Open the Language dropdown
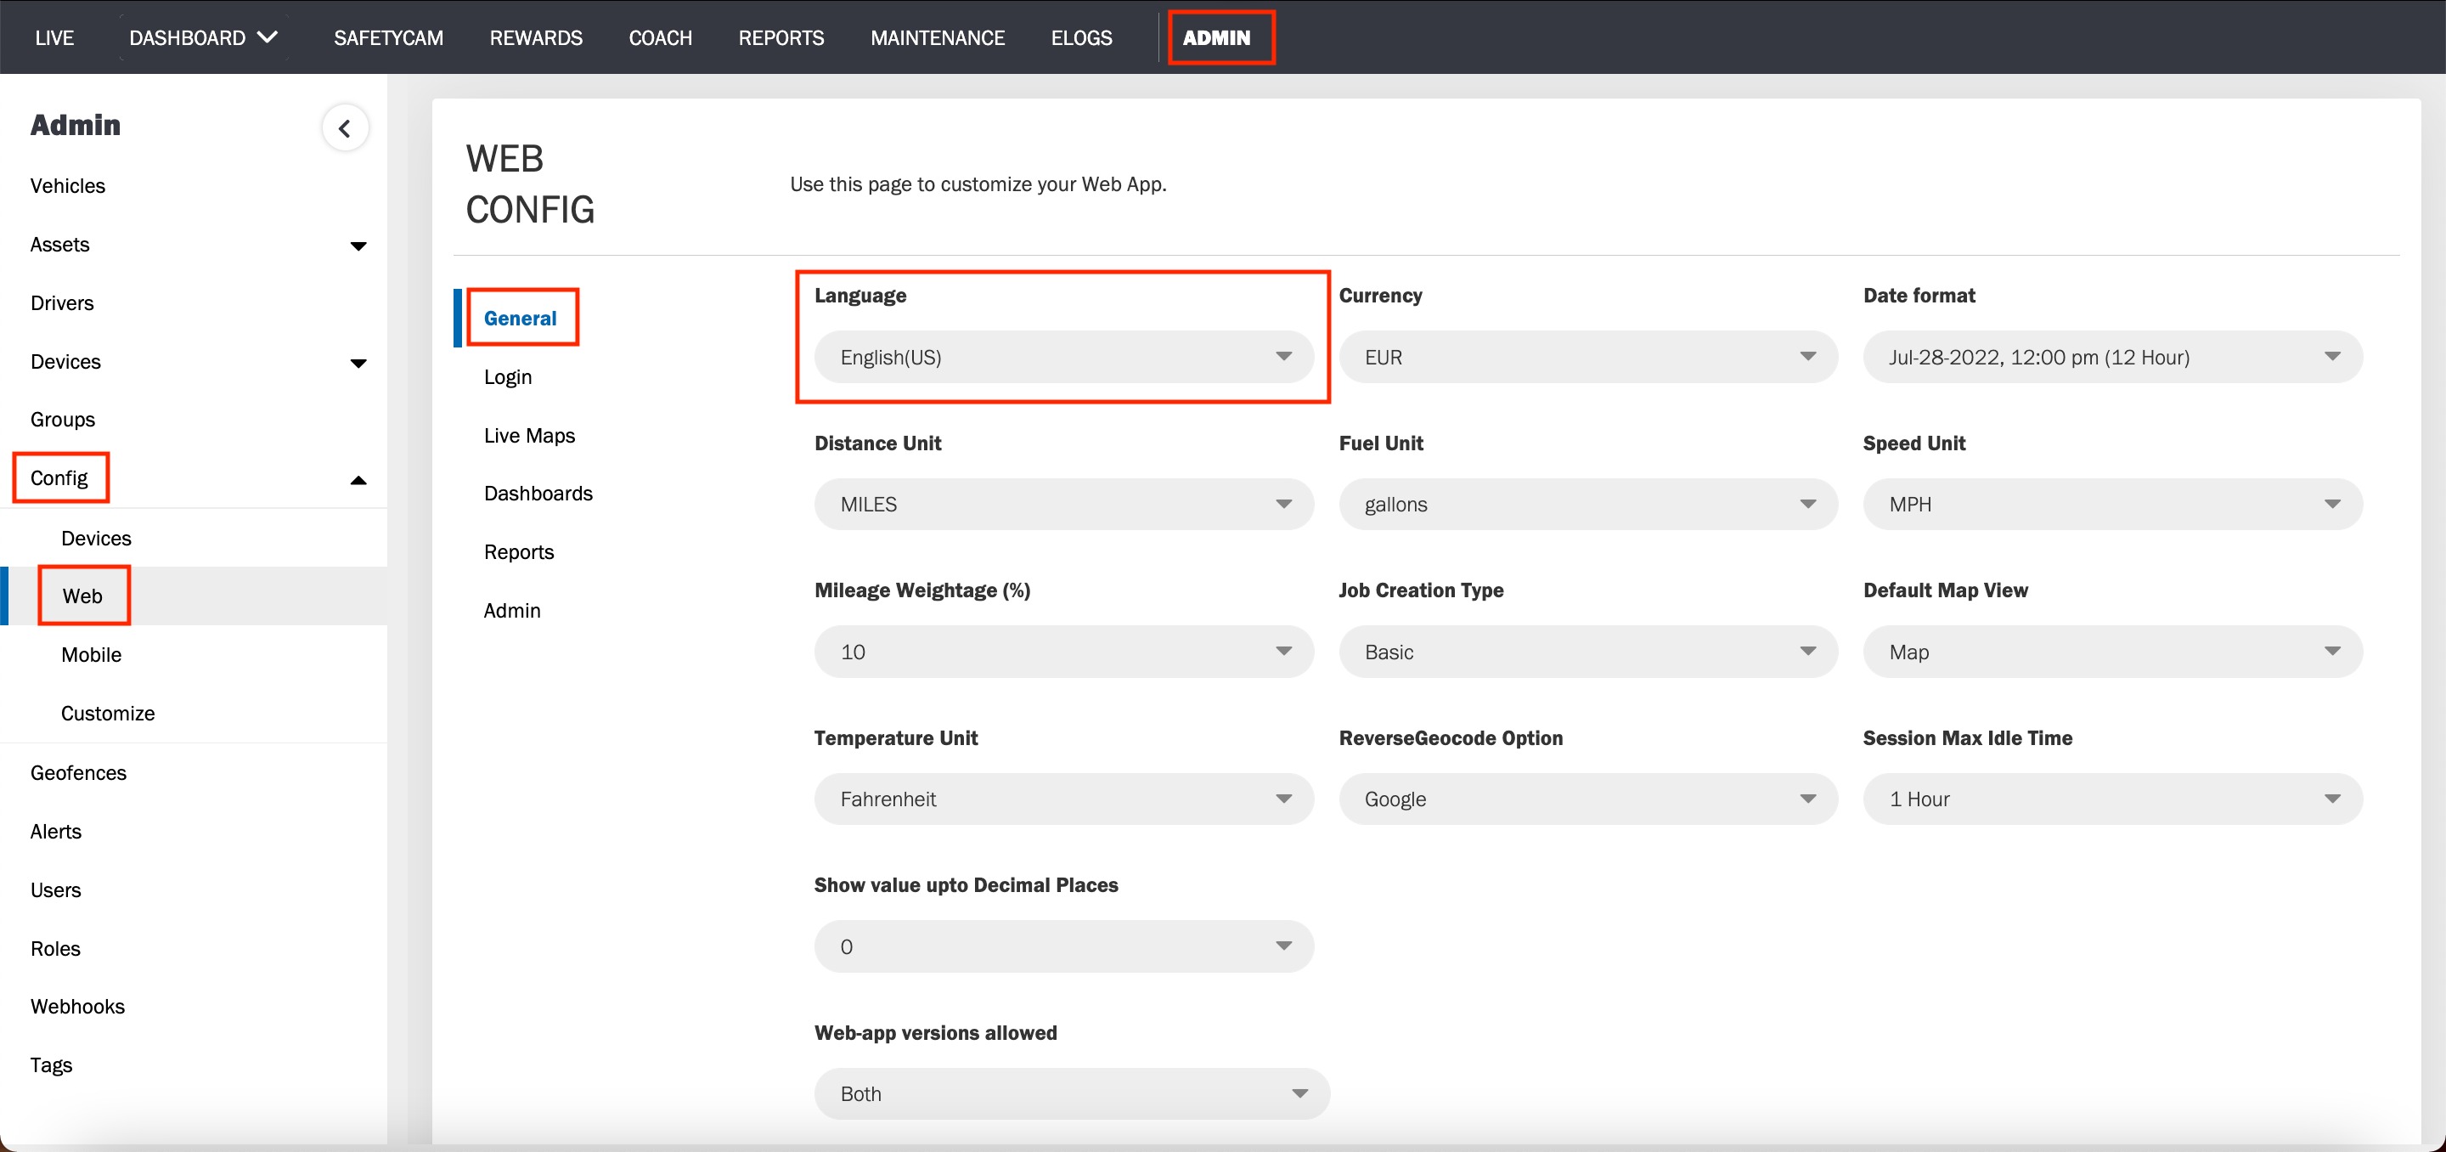The height and width of the screenshot is (1152, 2446). click(x=1063, y=357)
